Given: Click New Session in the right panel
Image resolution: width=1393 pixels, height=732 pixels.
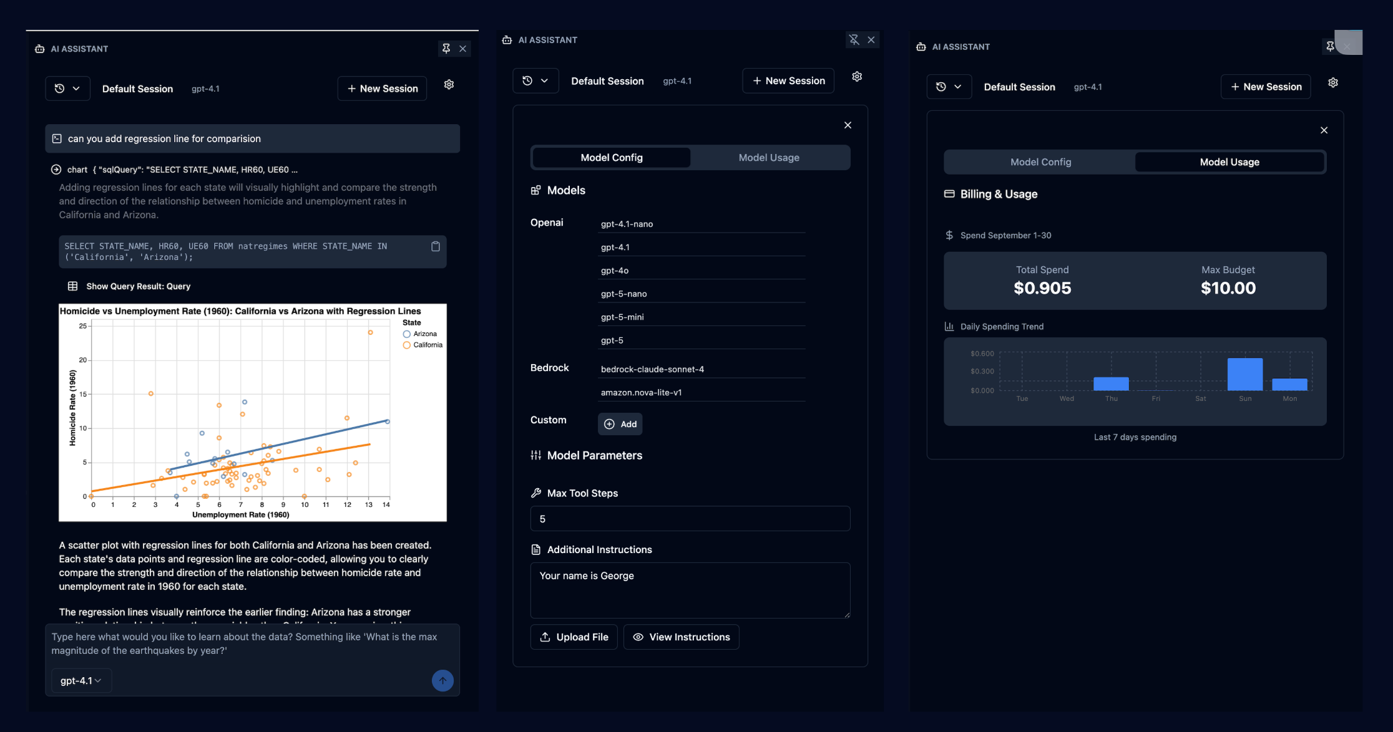Looking at the screenshot, I should [x=1266, y=87].
